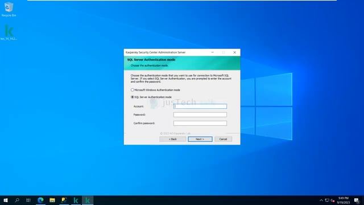364x205 pixels.
Task: Cancel the Kaspersky installation wizard
Action: [223, 139]
